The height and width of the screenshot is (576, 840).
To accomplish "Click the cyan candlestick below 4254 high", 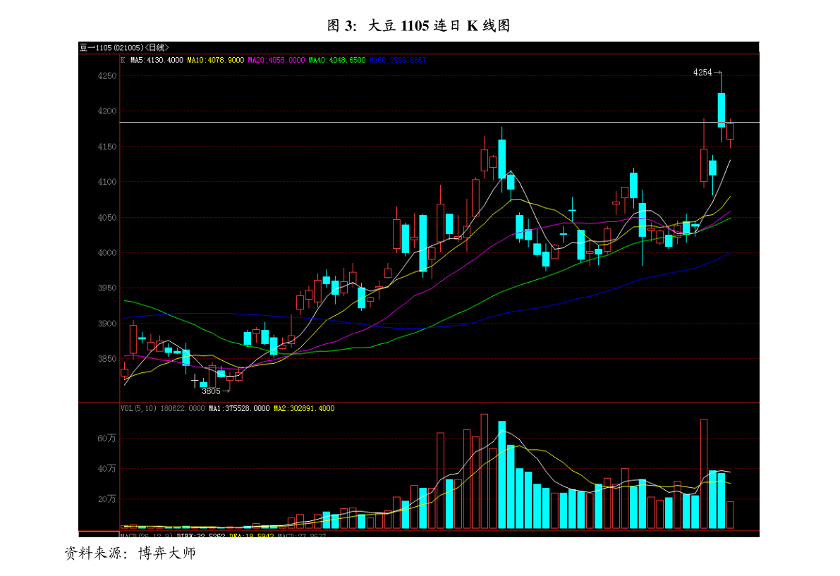I will click(x=722, y=110).
